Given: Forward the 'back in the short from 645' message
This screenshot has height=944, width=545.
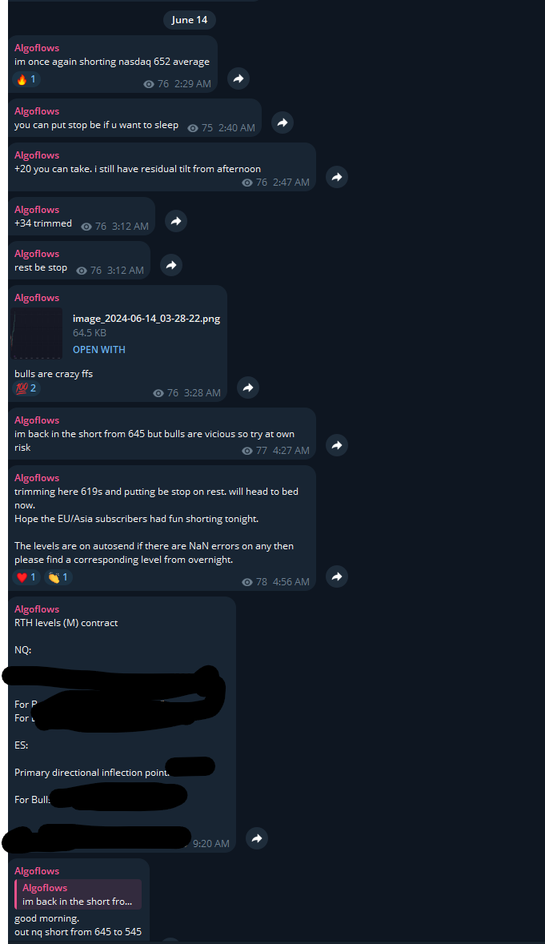Looking at the screenshot, I should pyautogui.click(x=337, y=445).
